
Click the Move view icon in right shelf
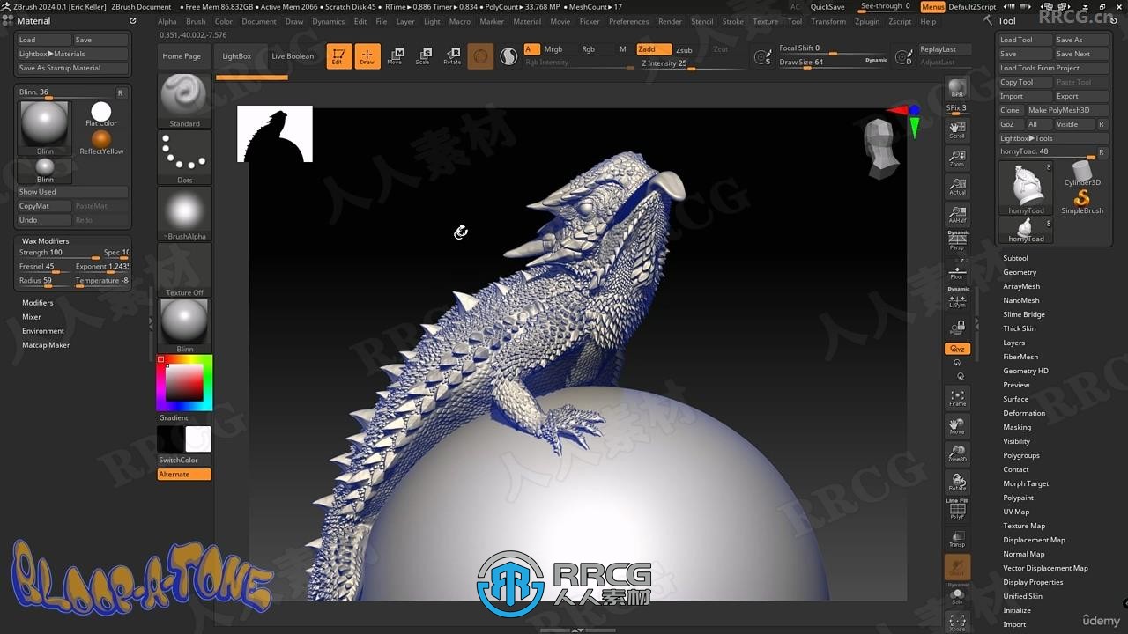(x=957, y=426)
